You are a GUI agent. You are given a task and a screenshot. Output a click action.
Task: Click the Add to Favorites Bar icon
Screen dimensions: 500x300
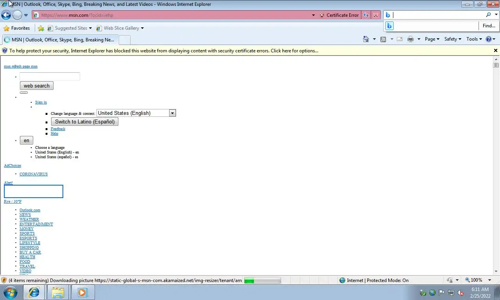click(x=41, y=28)
